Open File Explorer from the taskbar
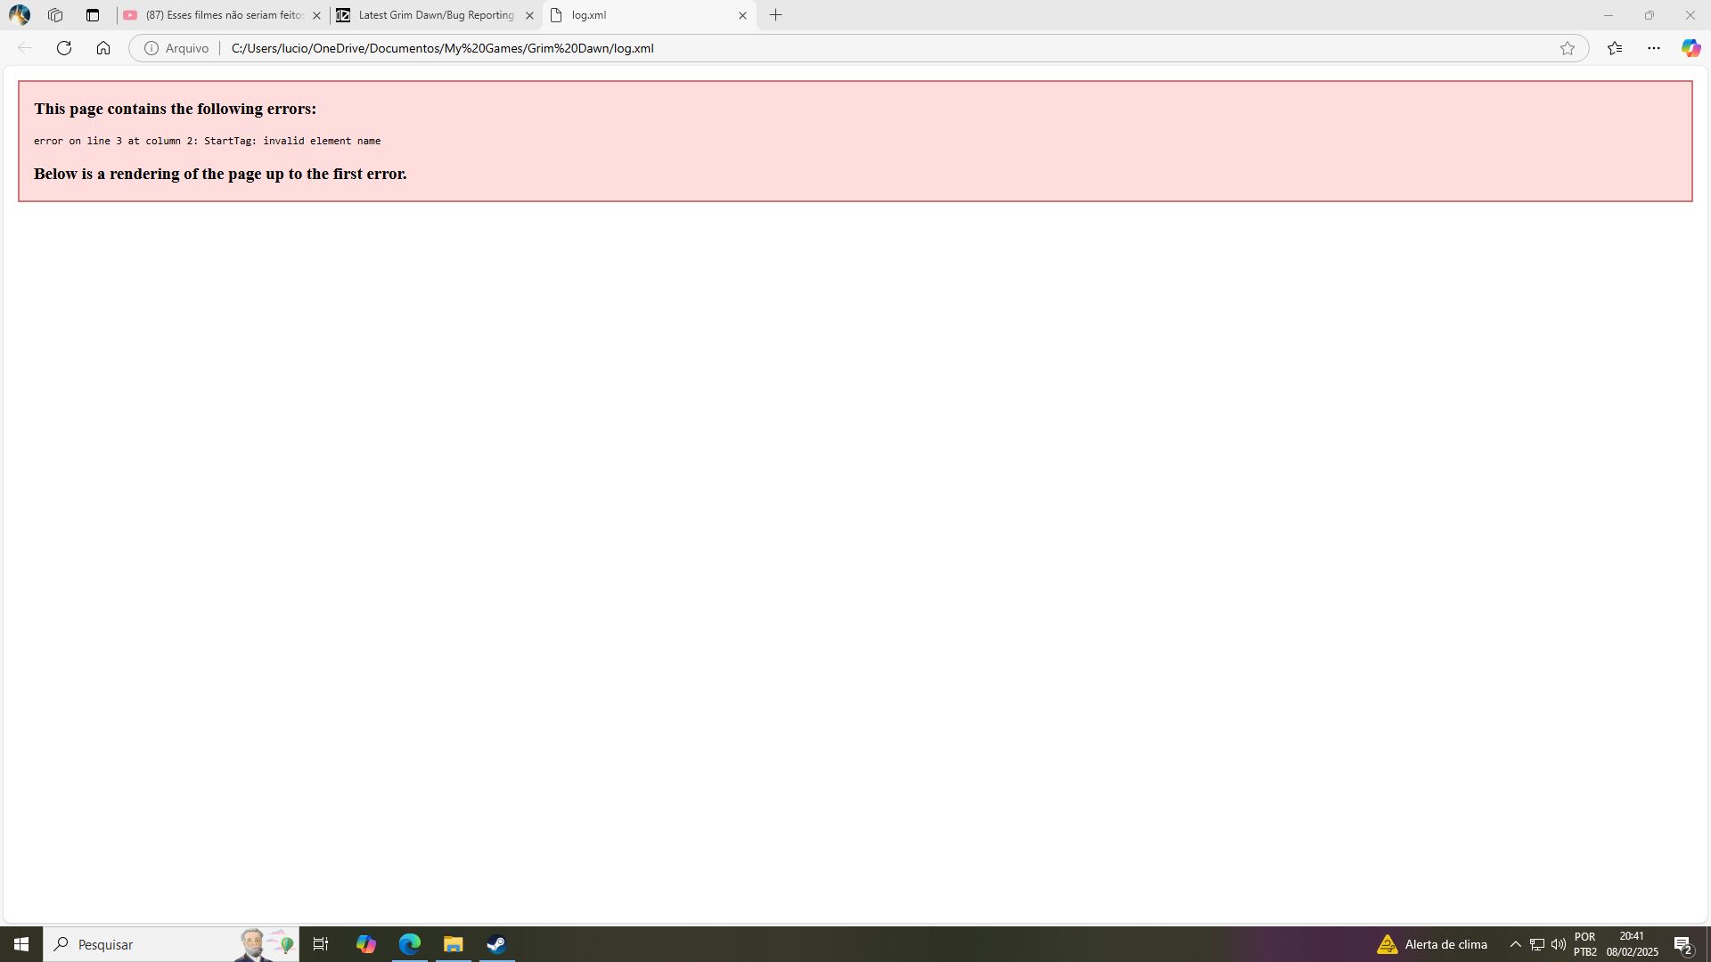The image size is (1711, 962). pyautogui.click(x=454, y=944)
